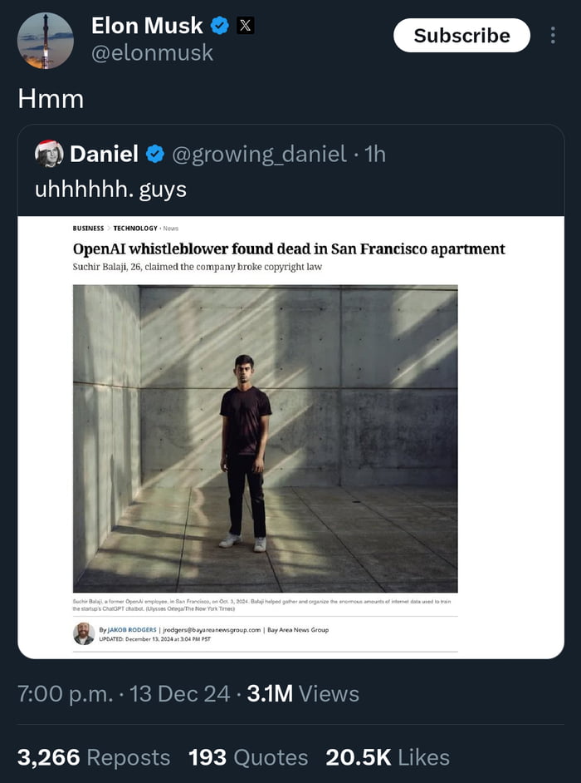Show the 193 Quotes list
The height and width of the screenshot is (783, 581).
click(x=247, y=757)
